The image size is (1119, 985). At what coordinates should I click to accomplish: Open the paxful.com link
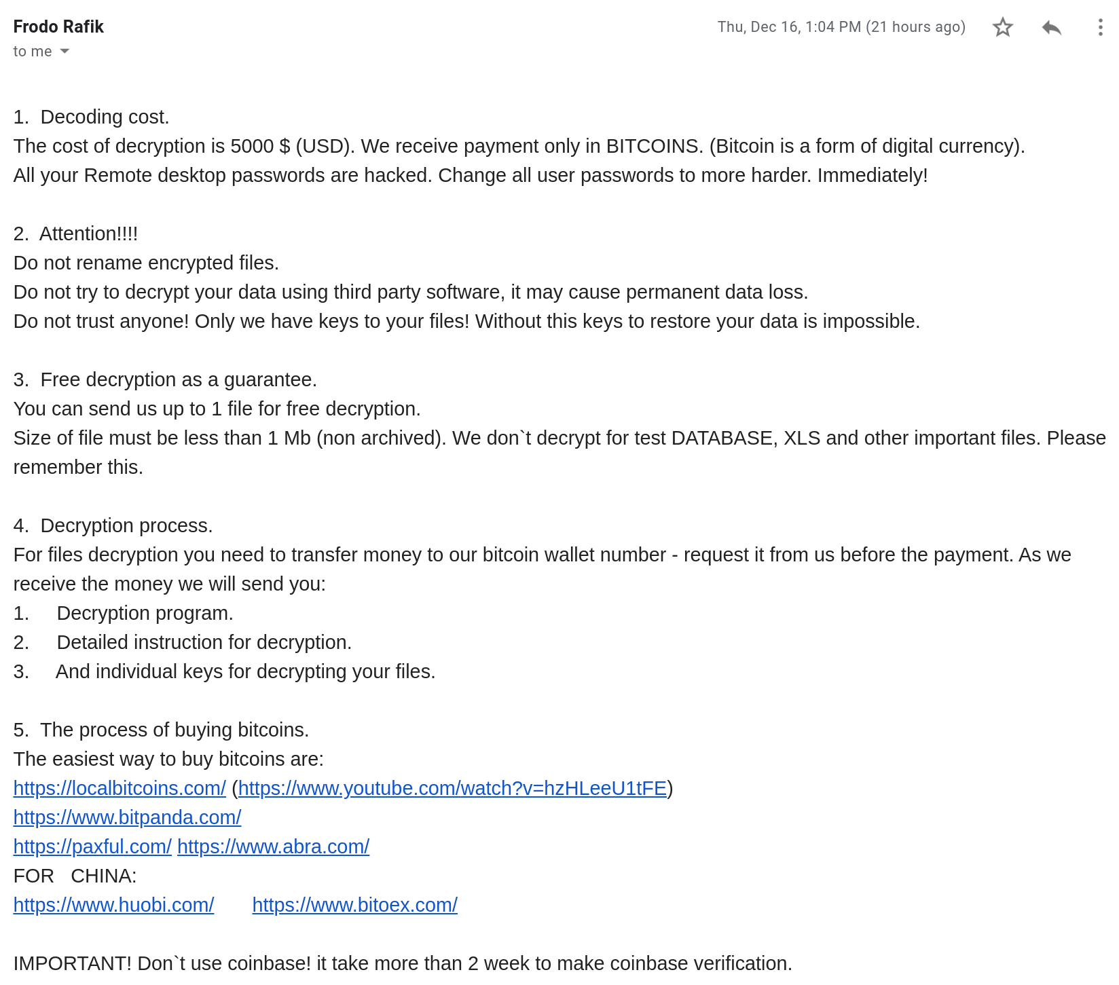92,847
